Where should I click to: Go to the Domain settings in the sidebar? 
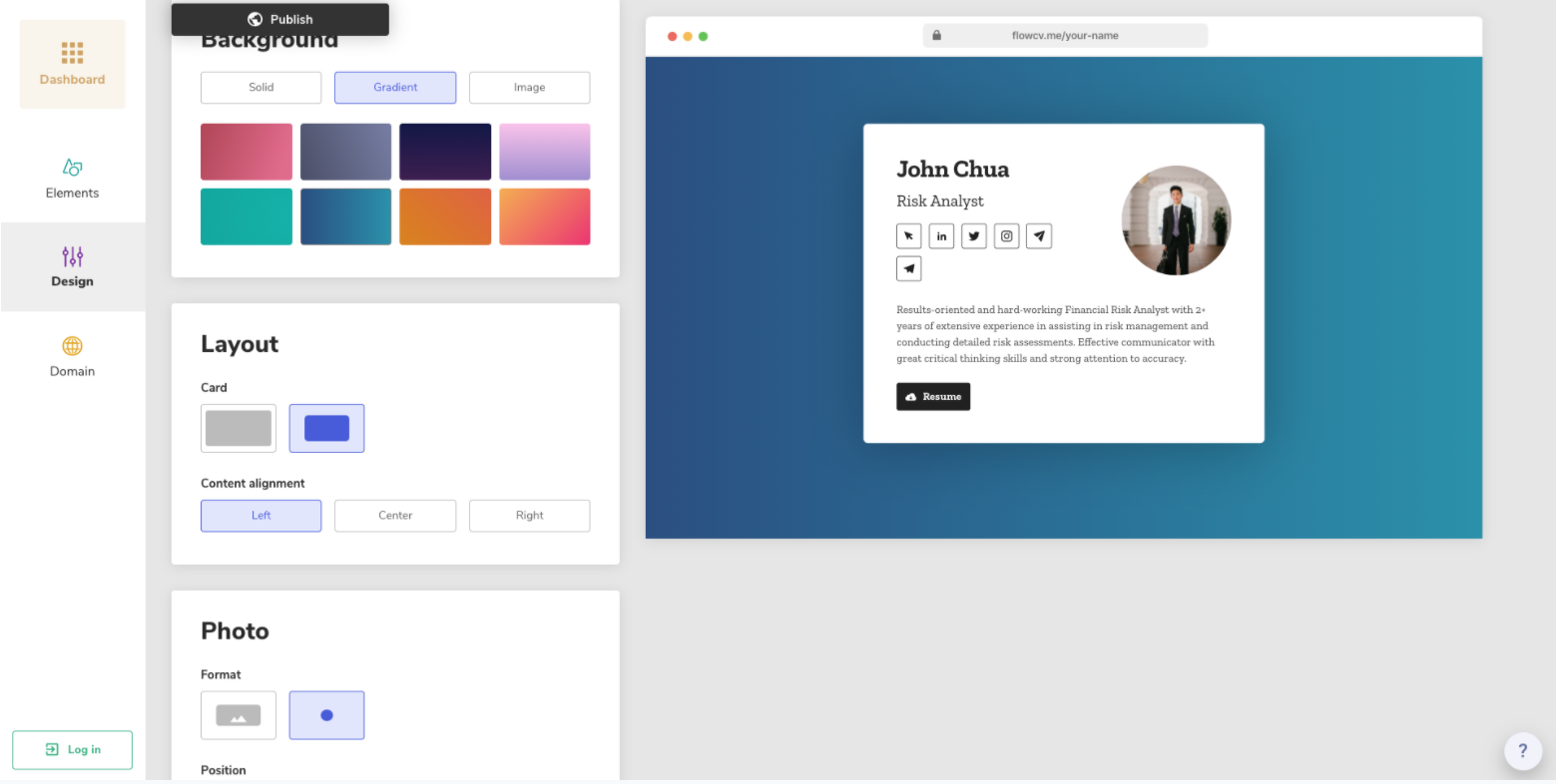click(72, 356)
